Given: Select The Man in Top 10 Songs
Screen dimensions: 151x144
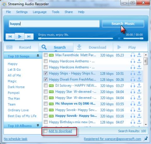Looking at the screenshot, I should point(14,98).
